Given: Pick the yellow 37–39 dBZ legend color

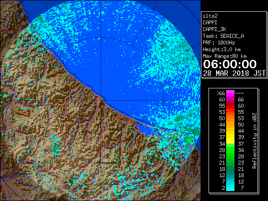Looking at the screenshot, I should (x=230, y=137).
